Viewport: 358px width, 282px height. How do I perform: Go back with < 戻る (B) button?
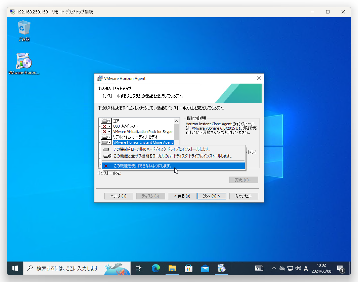tap(182, 196)
